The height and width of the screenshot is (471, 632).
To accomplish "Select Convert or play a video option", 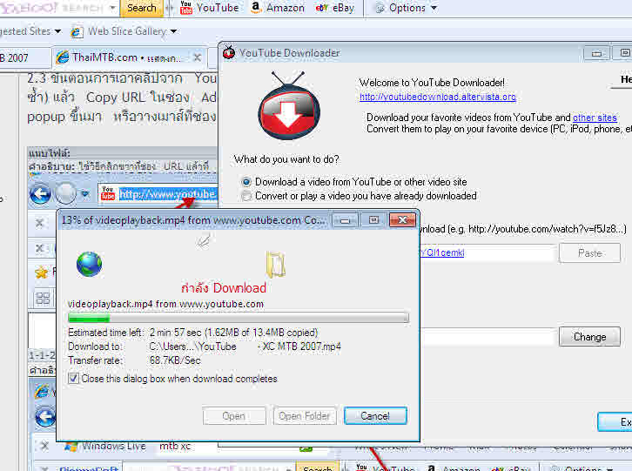I will click(246, 196).
